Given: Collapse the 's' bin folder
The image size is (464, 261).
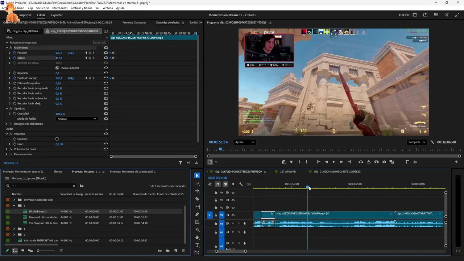Looking at the screenshot, I should (14, 206).
